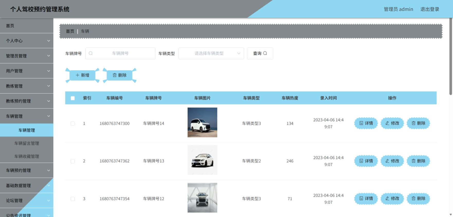Click 退出登录 in the top bar
This screenshot has height=217, width=453.
coord(430,9)
